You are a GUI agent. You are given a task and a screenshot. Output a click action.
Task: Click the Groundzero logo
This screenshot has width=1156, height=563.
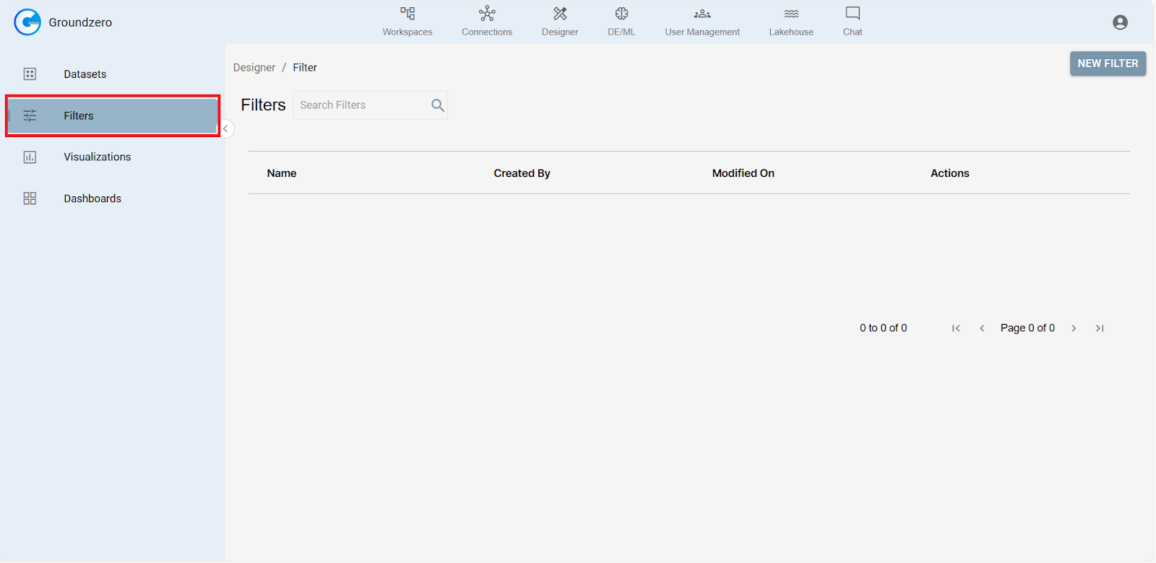point(27,22)
